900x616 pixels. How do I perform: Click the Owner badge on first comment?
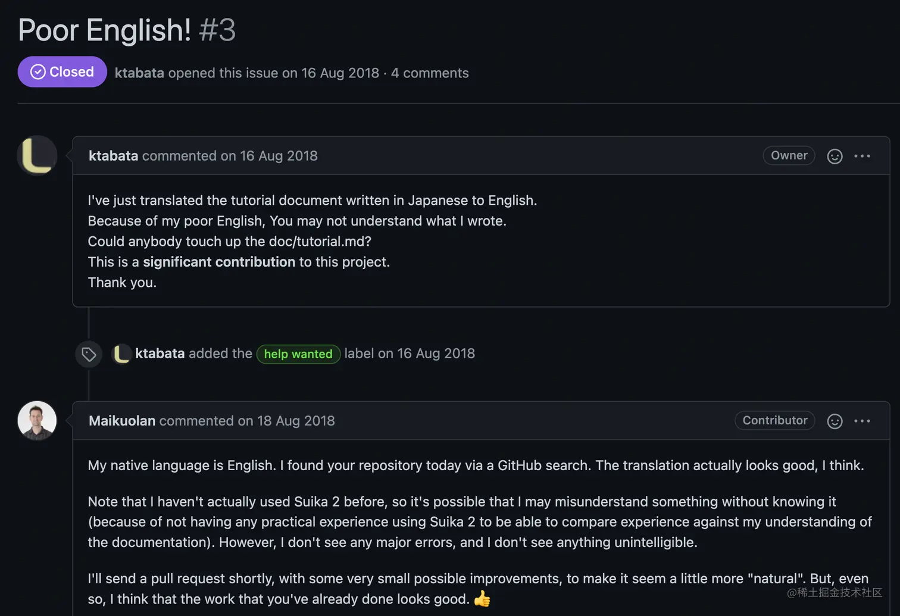click(x=789, y=155)
